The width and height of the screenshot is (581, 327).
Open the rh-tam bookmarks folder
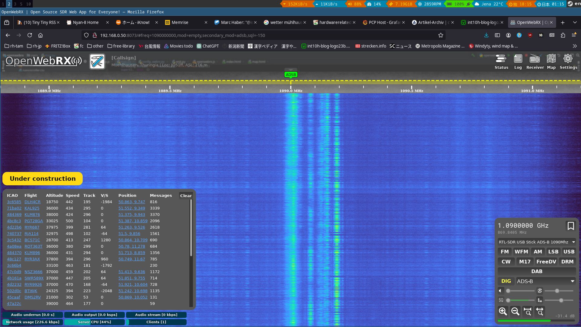(14, 46)
